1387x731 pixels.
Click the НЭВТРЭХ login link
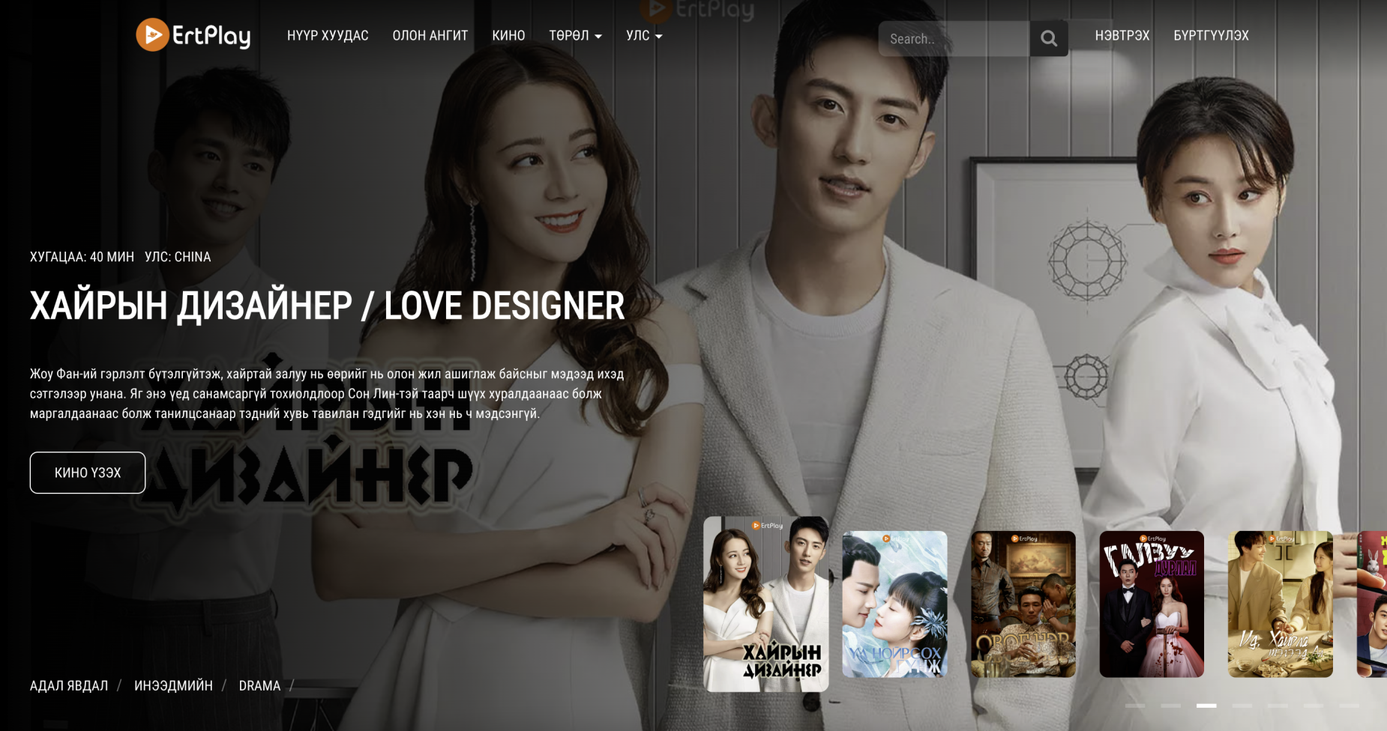tap(1122, 36)
